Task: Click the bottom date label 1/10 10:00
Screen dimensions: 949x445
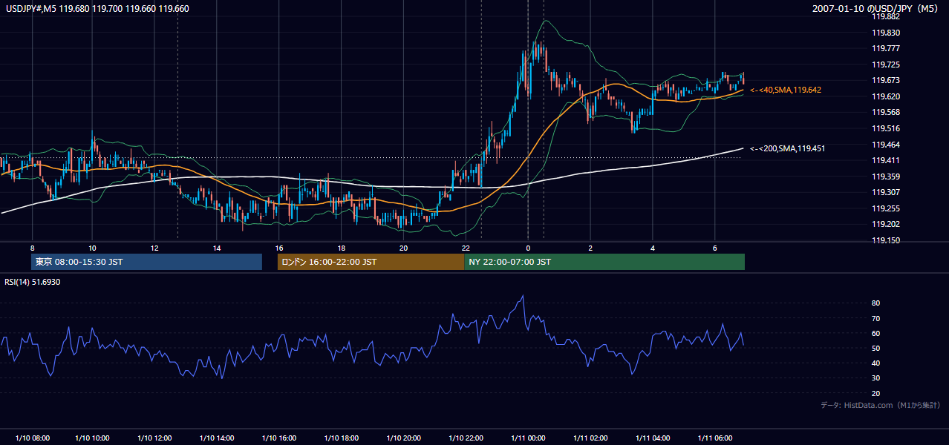Action: 92,438
